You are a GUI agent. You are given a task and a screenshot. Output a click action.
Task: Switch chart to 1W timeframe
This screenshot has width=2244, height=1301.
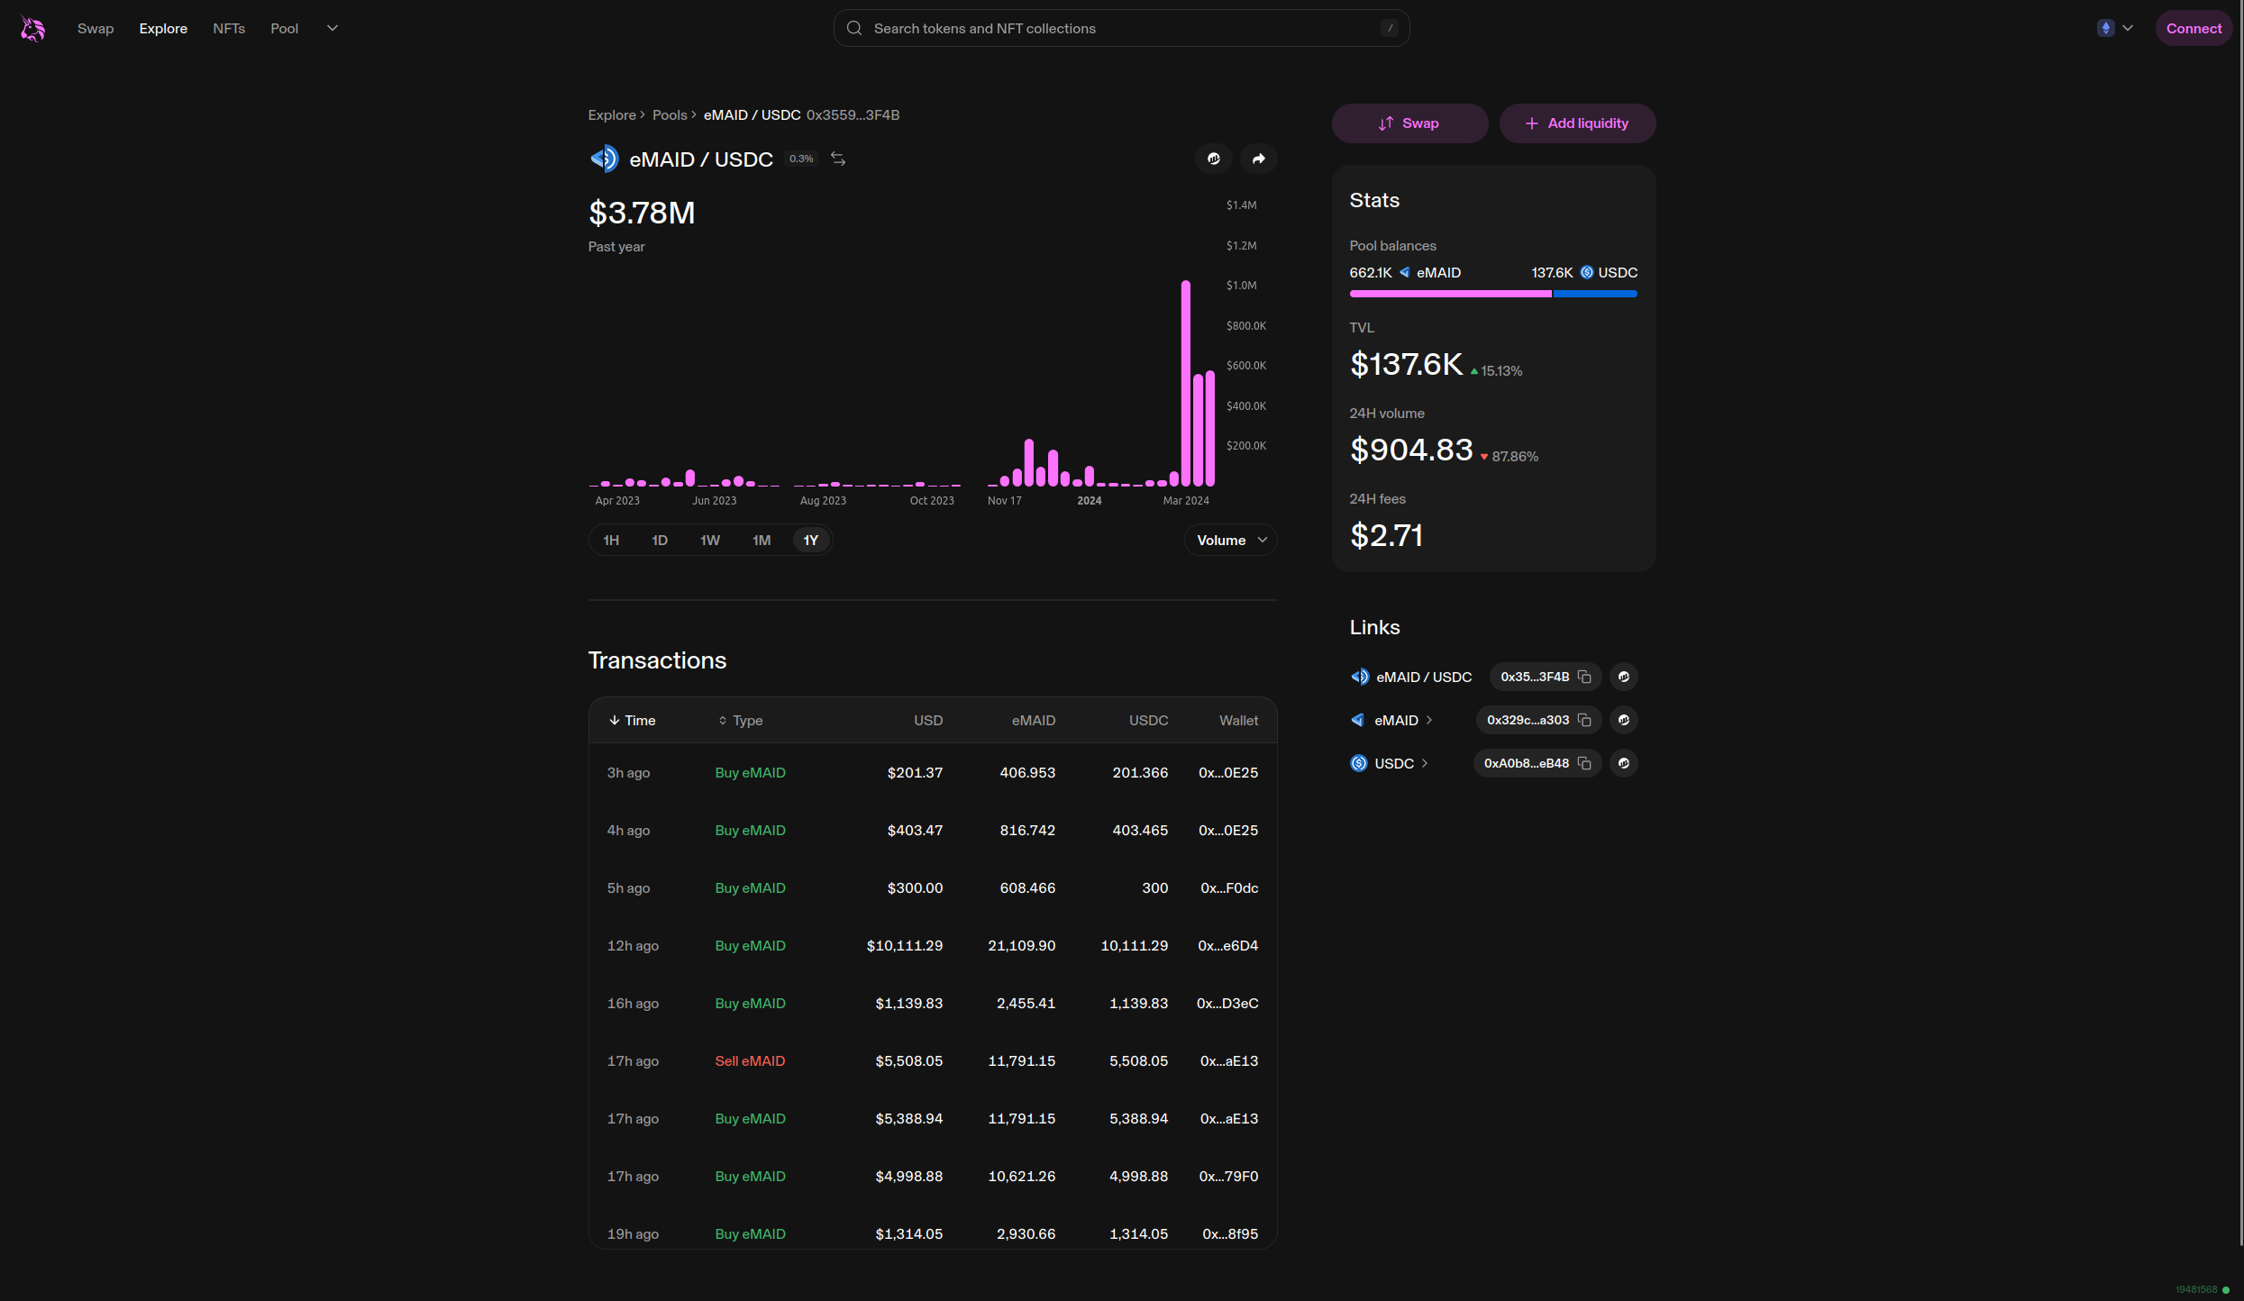tap(709, 540)
